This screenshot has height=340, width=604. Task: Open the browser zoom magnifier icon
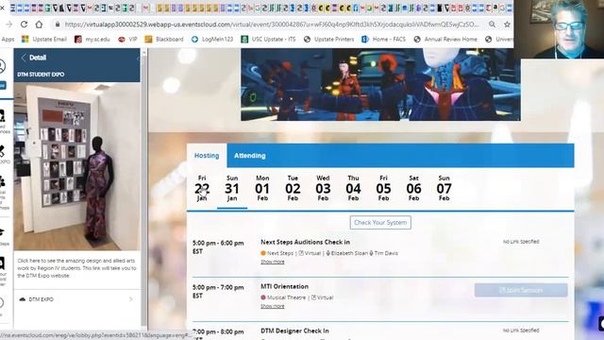pos(492,24)
